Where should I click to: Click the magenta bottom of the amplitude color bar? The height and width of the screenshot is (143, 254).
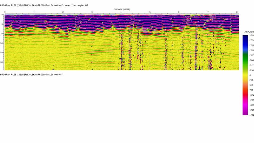tap(245, 111)
